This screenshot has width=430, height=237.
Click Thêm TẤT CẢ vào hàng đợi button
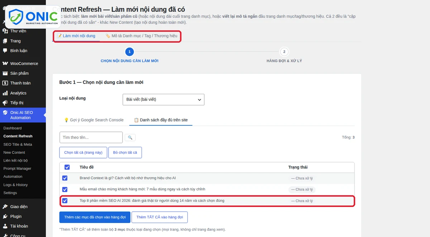tap(159, 217)
